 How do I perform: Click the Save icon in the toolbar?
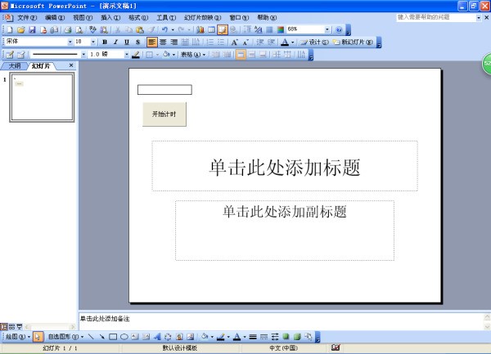31,29
